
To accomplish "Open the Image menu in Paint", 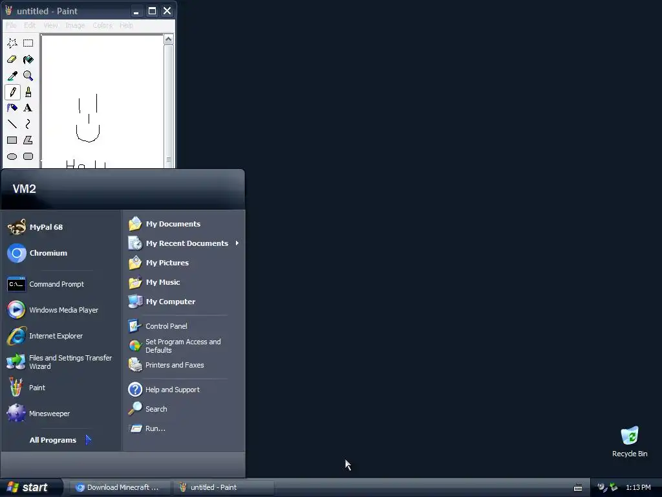I will [x=75, y=25].
